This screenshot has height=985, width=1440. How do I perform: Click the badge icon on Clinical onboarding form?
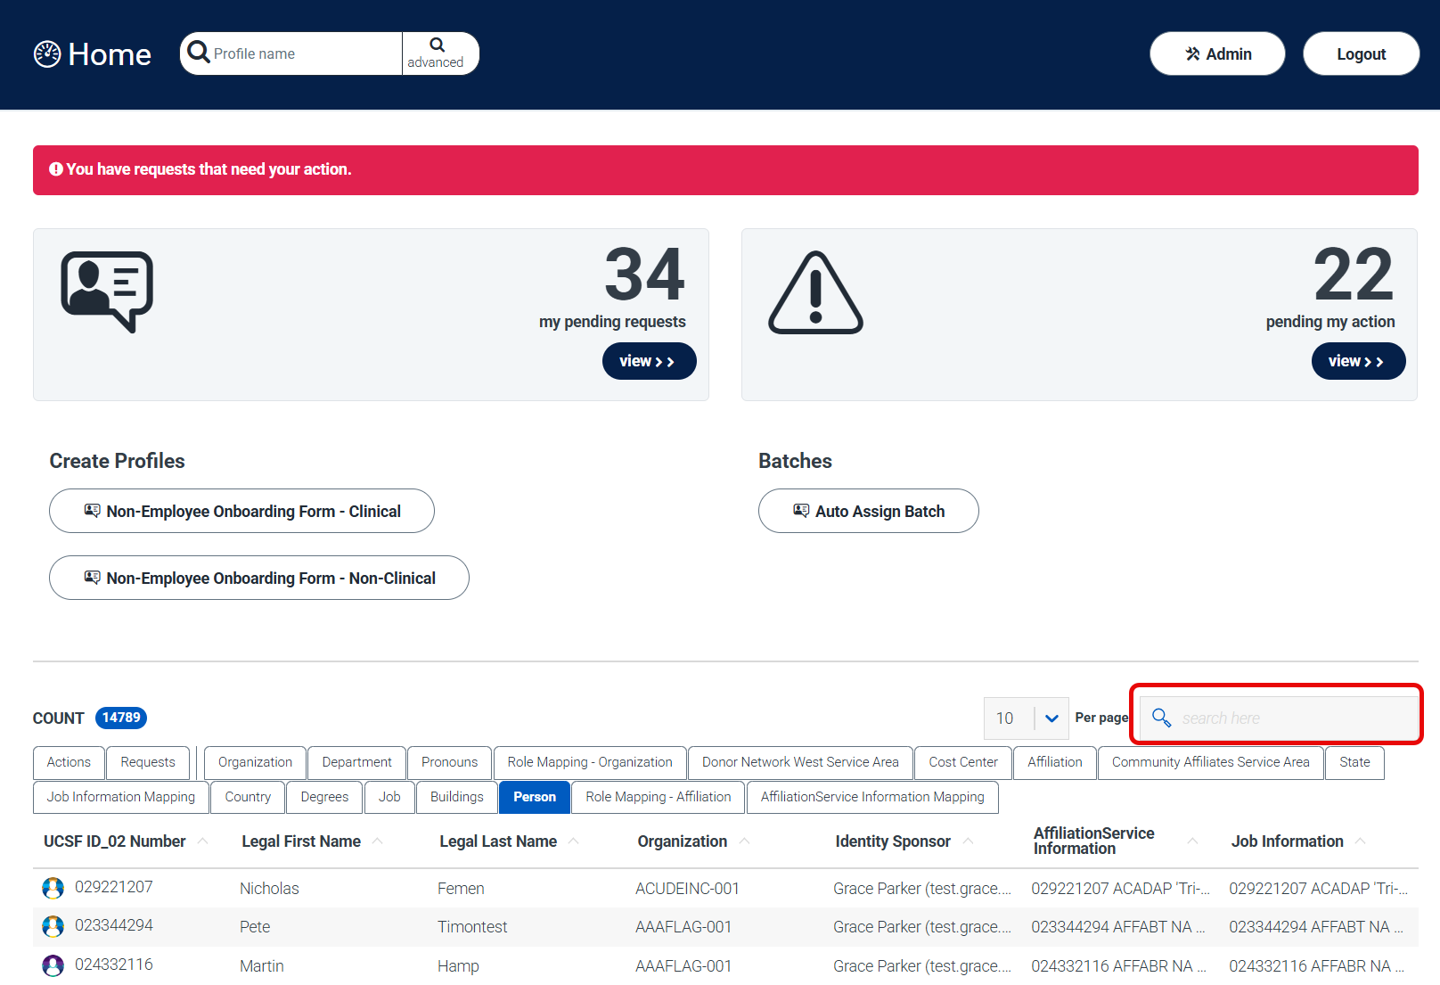pyautogui.click(x=92, y=510)
